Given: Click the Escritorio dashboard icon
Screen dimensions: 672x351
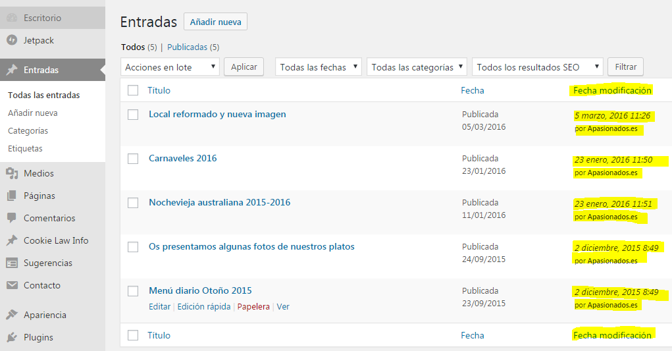Looking at the screenshot, I should click(x=12, y=18).
